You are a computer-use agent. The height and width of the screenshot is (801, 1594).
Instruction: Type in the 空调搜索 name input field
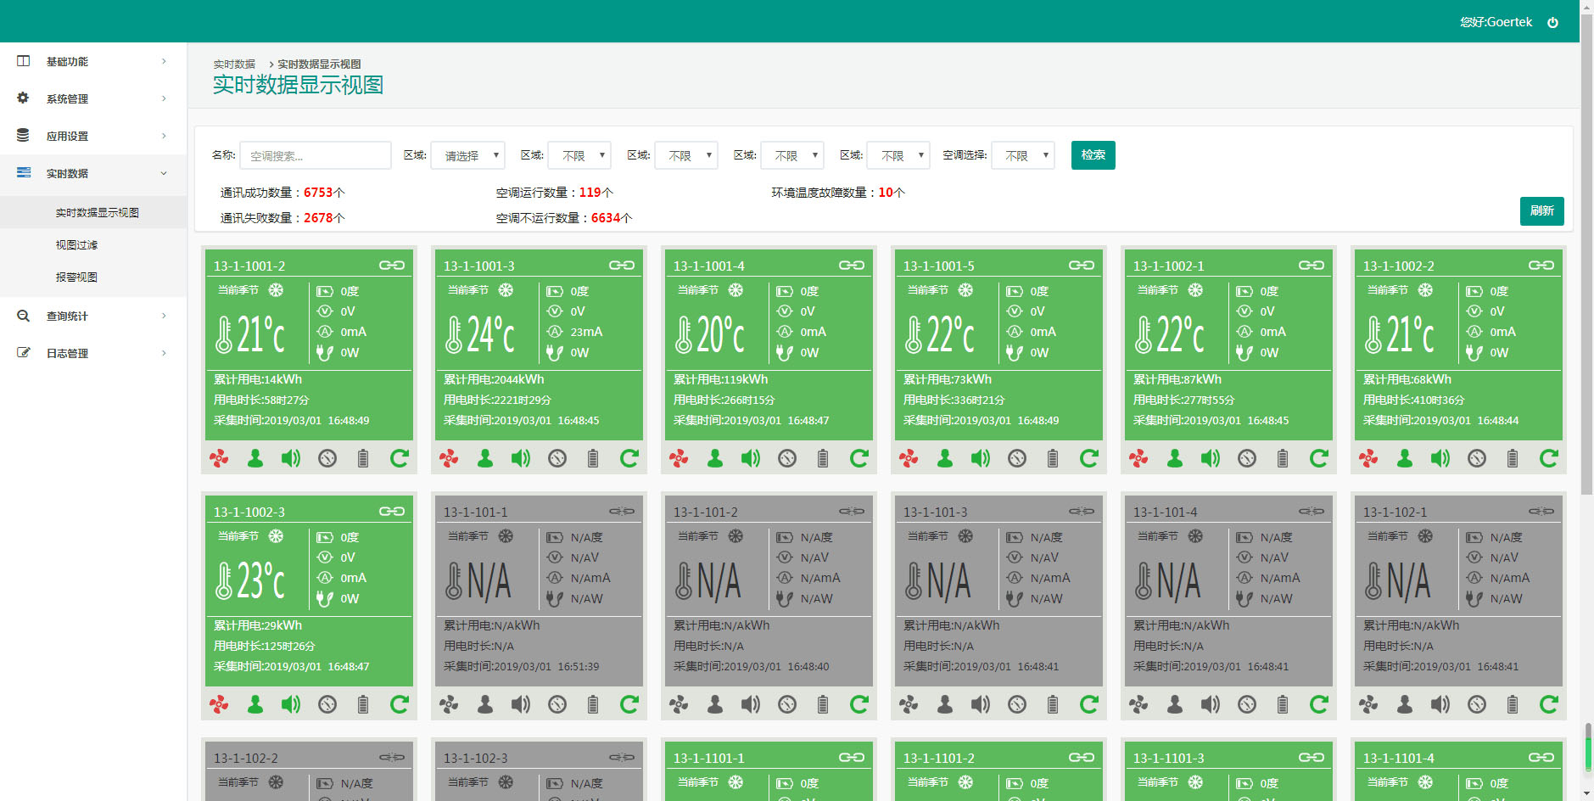point(315,155)
